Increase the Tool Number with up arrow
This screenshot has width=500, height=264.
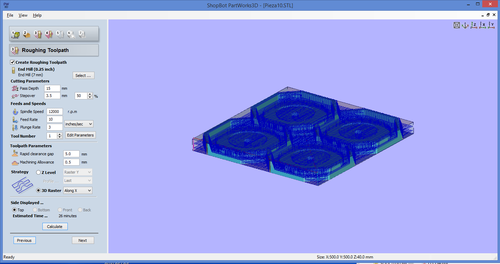[60, 134]
